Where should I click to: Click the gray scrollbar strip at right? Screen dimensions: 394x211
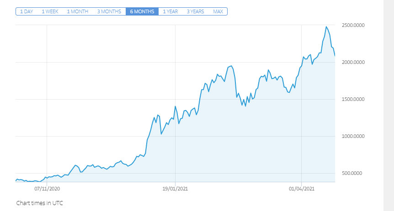389,105
